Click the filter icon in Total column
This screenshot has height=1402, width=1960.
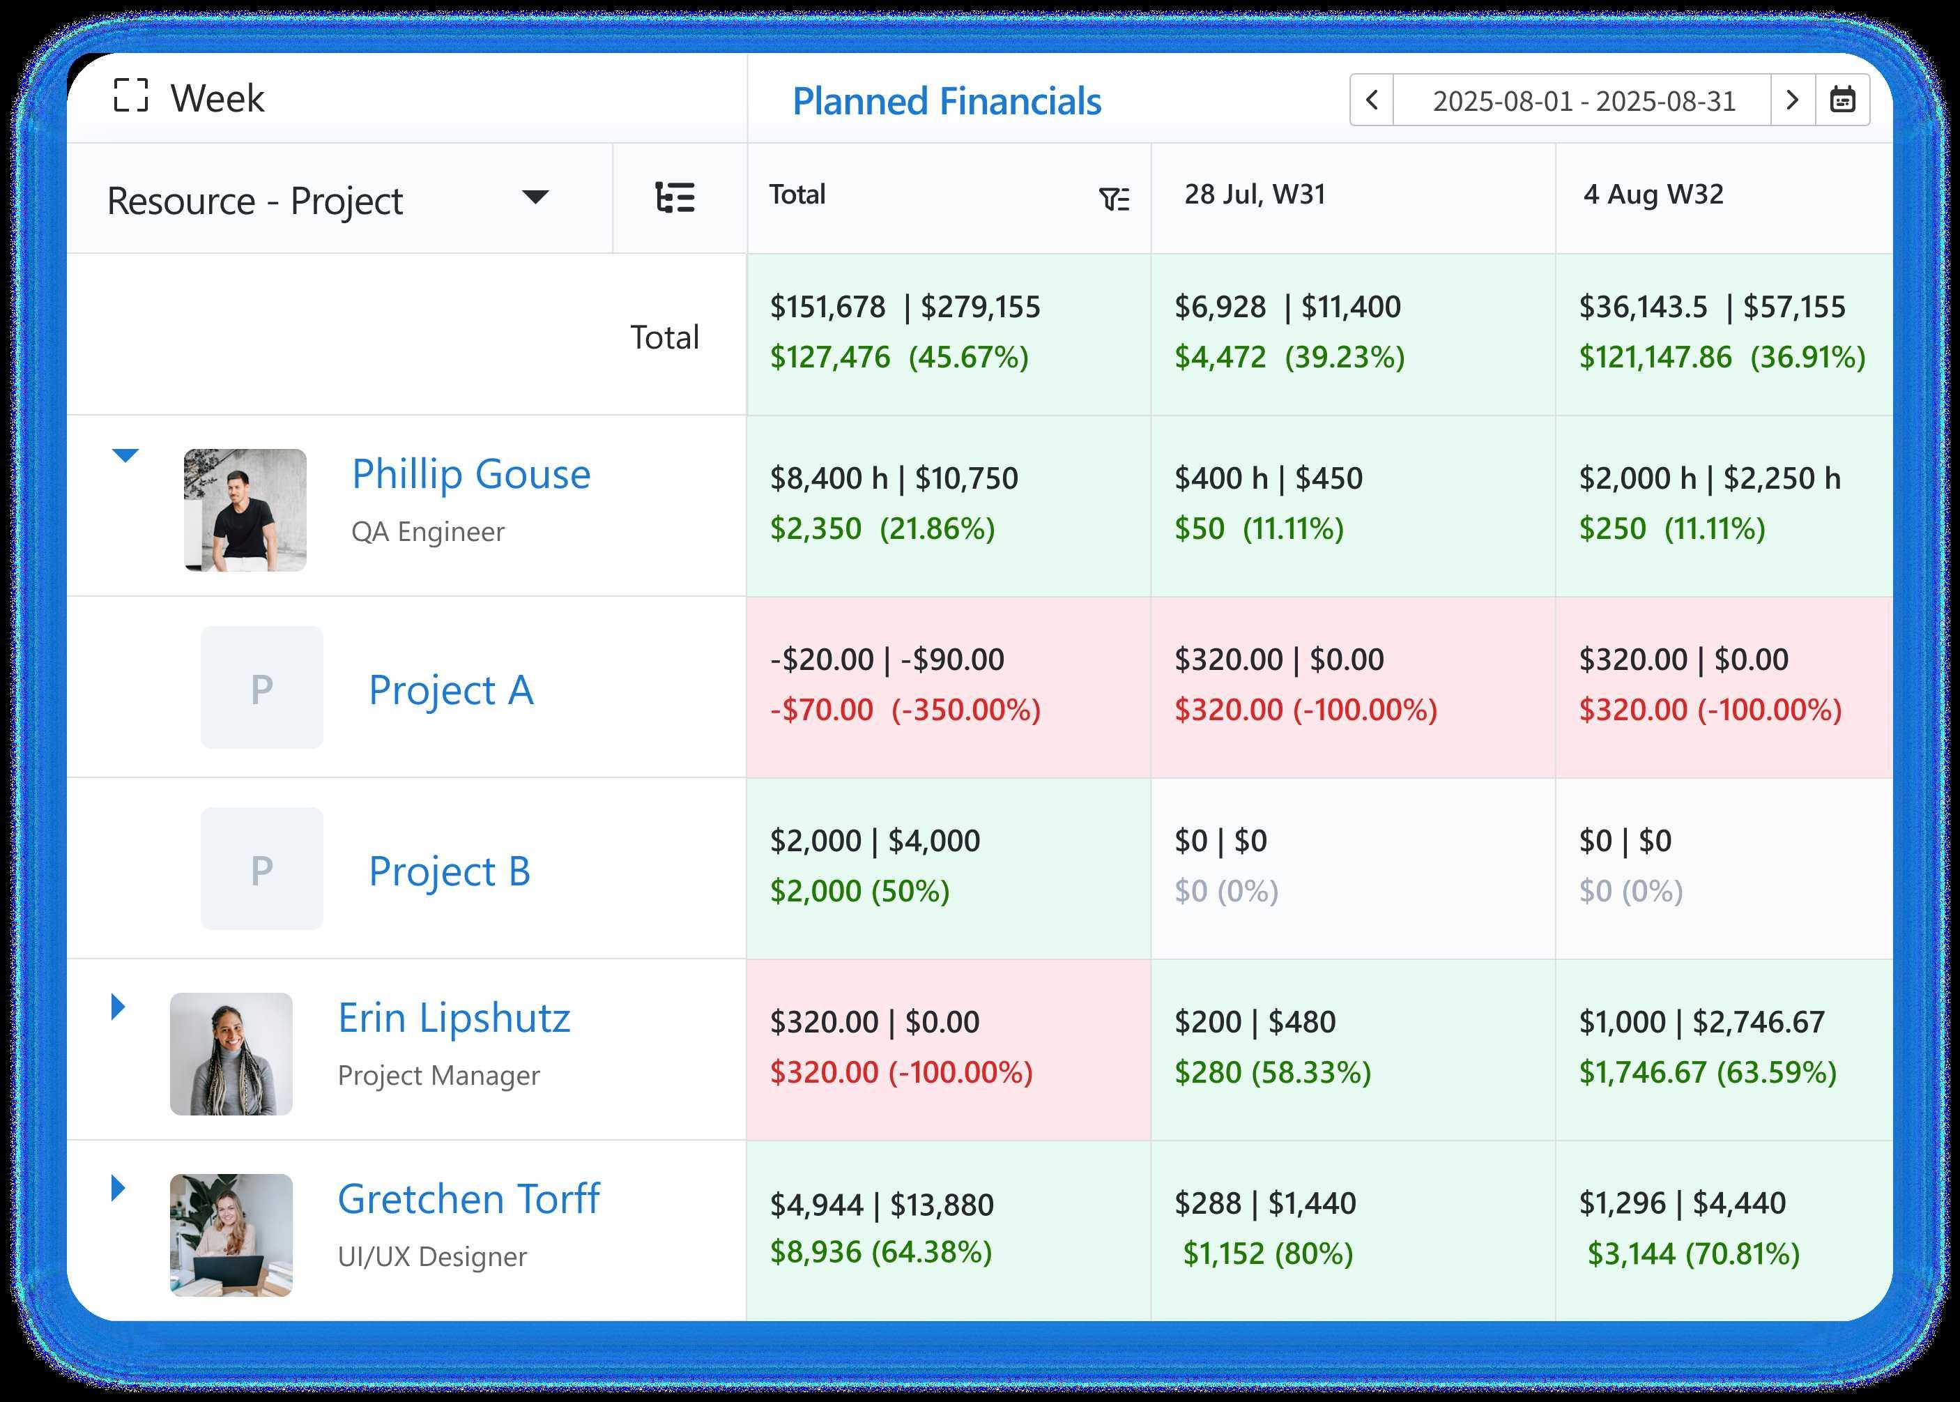(x=1113, y=199)
